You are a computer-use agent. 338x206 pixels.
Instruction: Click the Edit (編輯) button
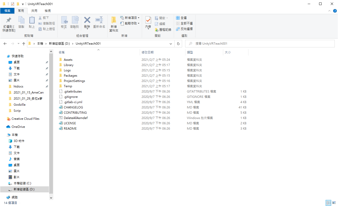click(160, 24)
